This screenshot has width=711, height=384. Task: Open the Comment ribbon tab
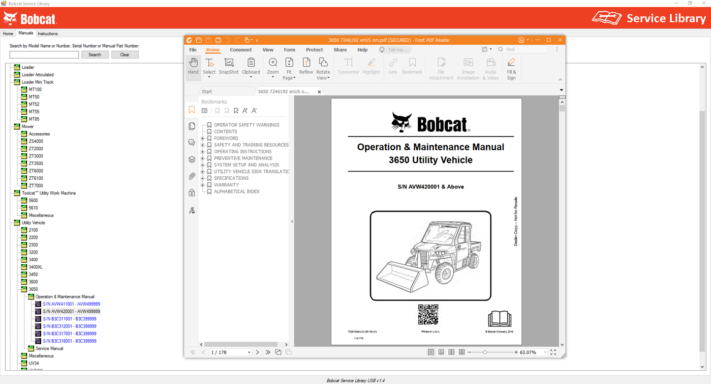click(x=241, y=50)
